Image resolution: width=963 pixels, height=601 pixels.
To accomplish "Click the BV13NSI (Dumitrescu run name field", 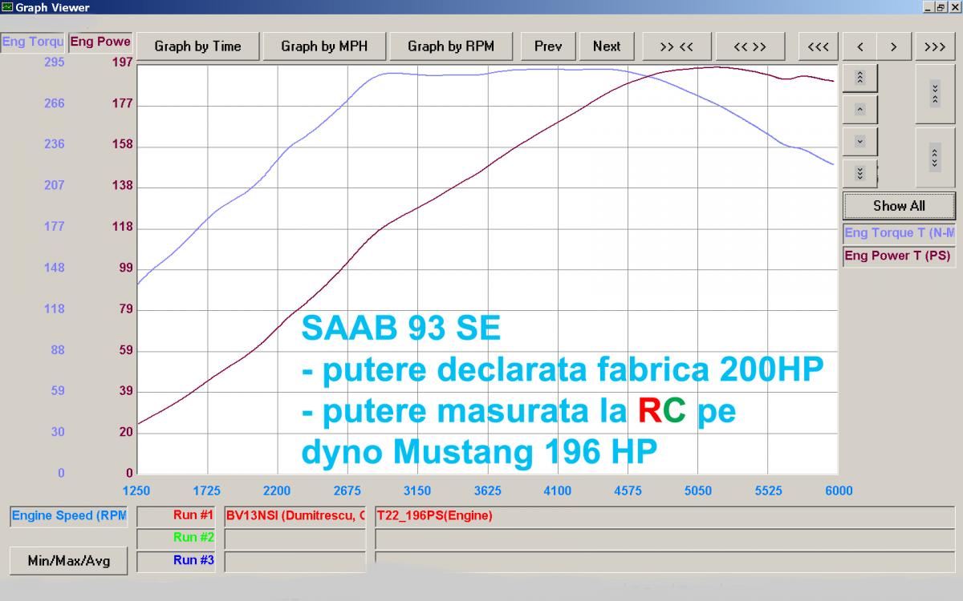I will coord(295,516).
